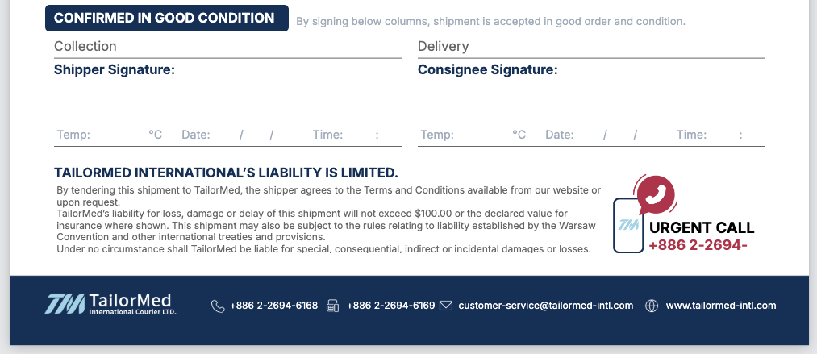
Task: Click the Delivery Time field
Action: (724, 135)
